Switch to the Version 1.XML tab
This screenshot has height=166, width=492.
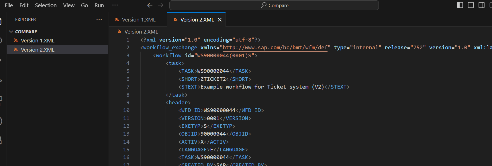138,19
